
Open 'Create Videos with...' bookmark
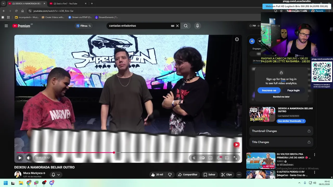pos(53,17)
